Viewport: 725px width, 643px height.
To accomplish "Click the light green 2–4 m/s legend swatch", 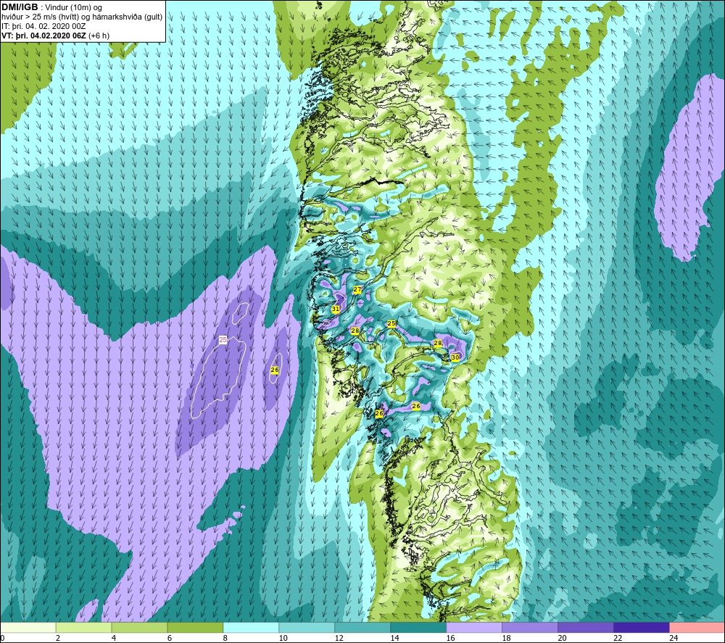I will point(83,627).
